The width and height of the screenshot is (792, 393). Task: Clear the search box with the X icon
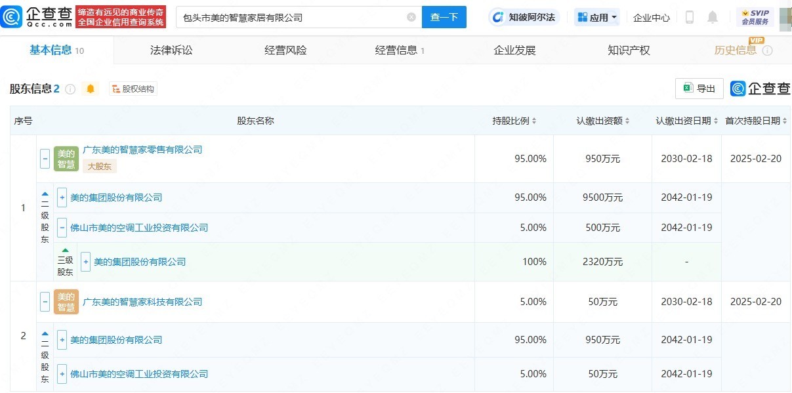tap(411, 18)
